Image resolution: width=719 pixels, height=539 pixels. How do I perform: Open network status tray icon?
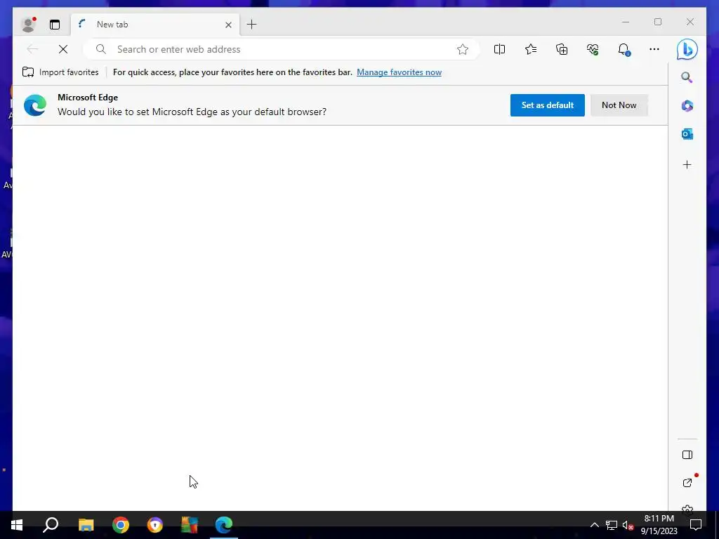(x=612, y=525)
